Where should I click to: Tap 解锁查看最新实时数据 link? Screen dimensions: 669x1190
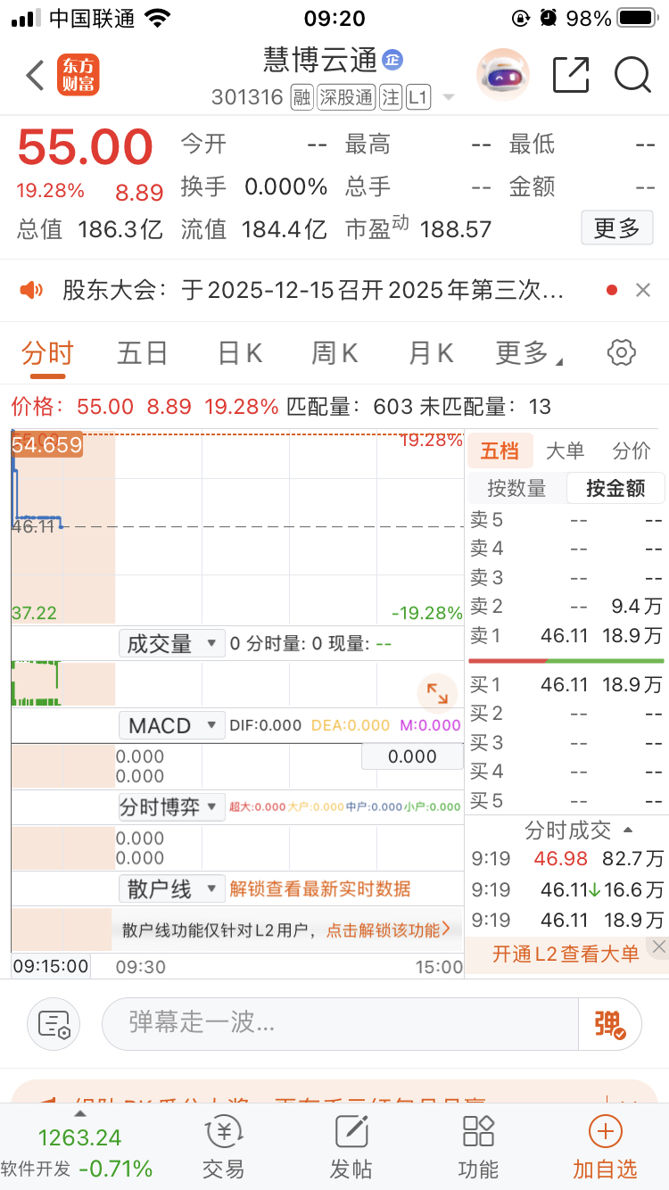[320, 888]
